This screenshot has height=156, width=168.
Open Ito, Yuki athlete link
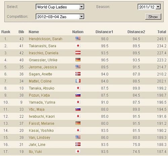point(35,152)
